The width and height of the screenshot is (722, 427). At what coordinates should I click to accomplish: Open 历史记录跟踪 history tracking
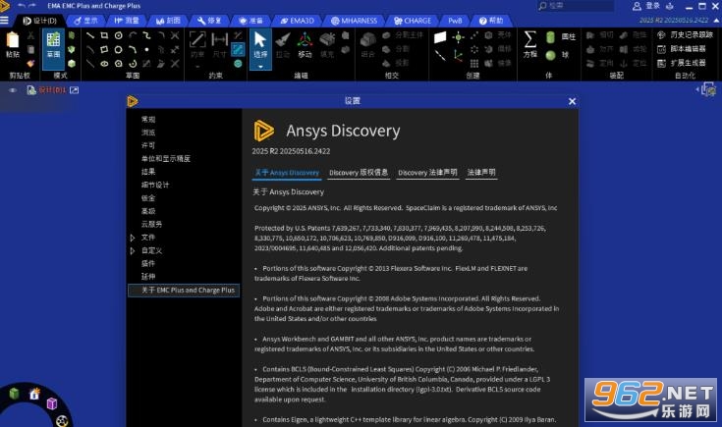[685, 35]
